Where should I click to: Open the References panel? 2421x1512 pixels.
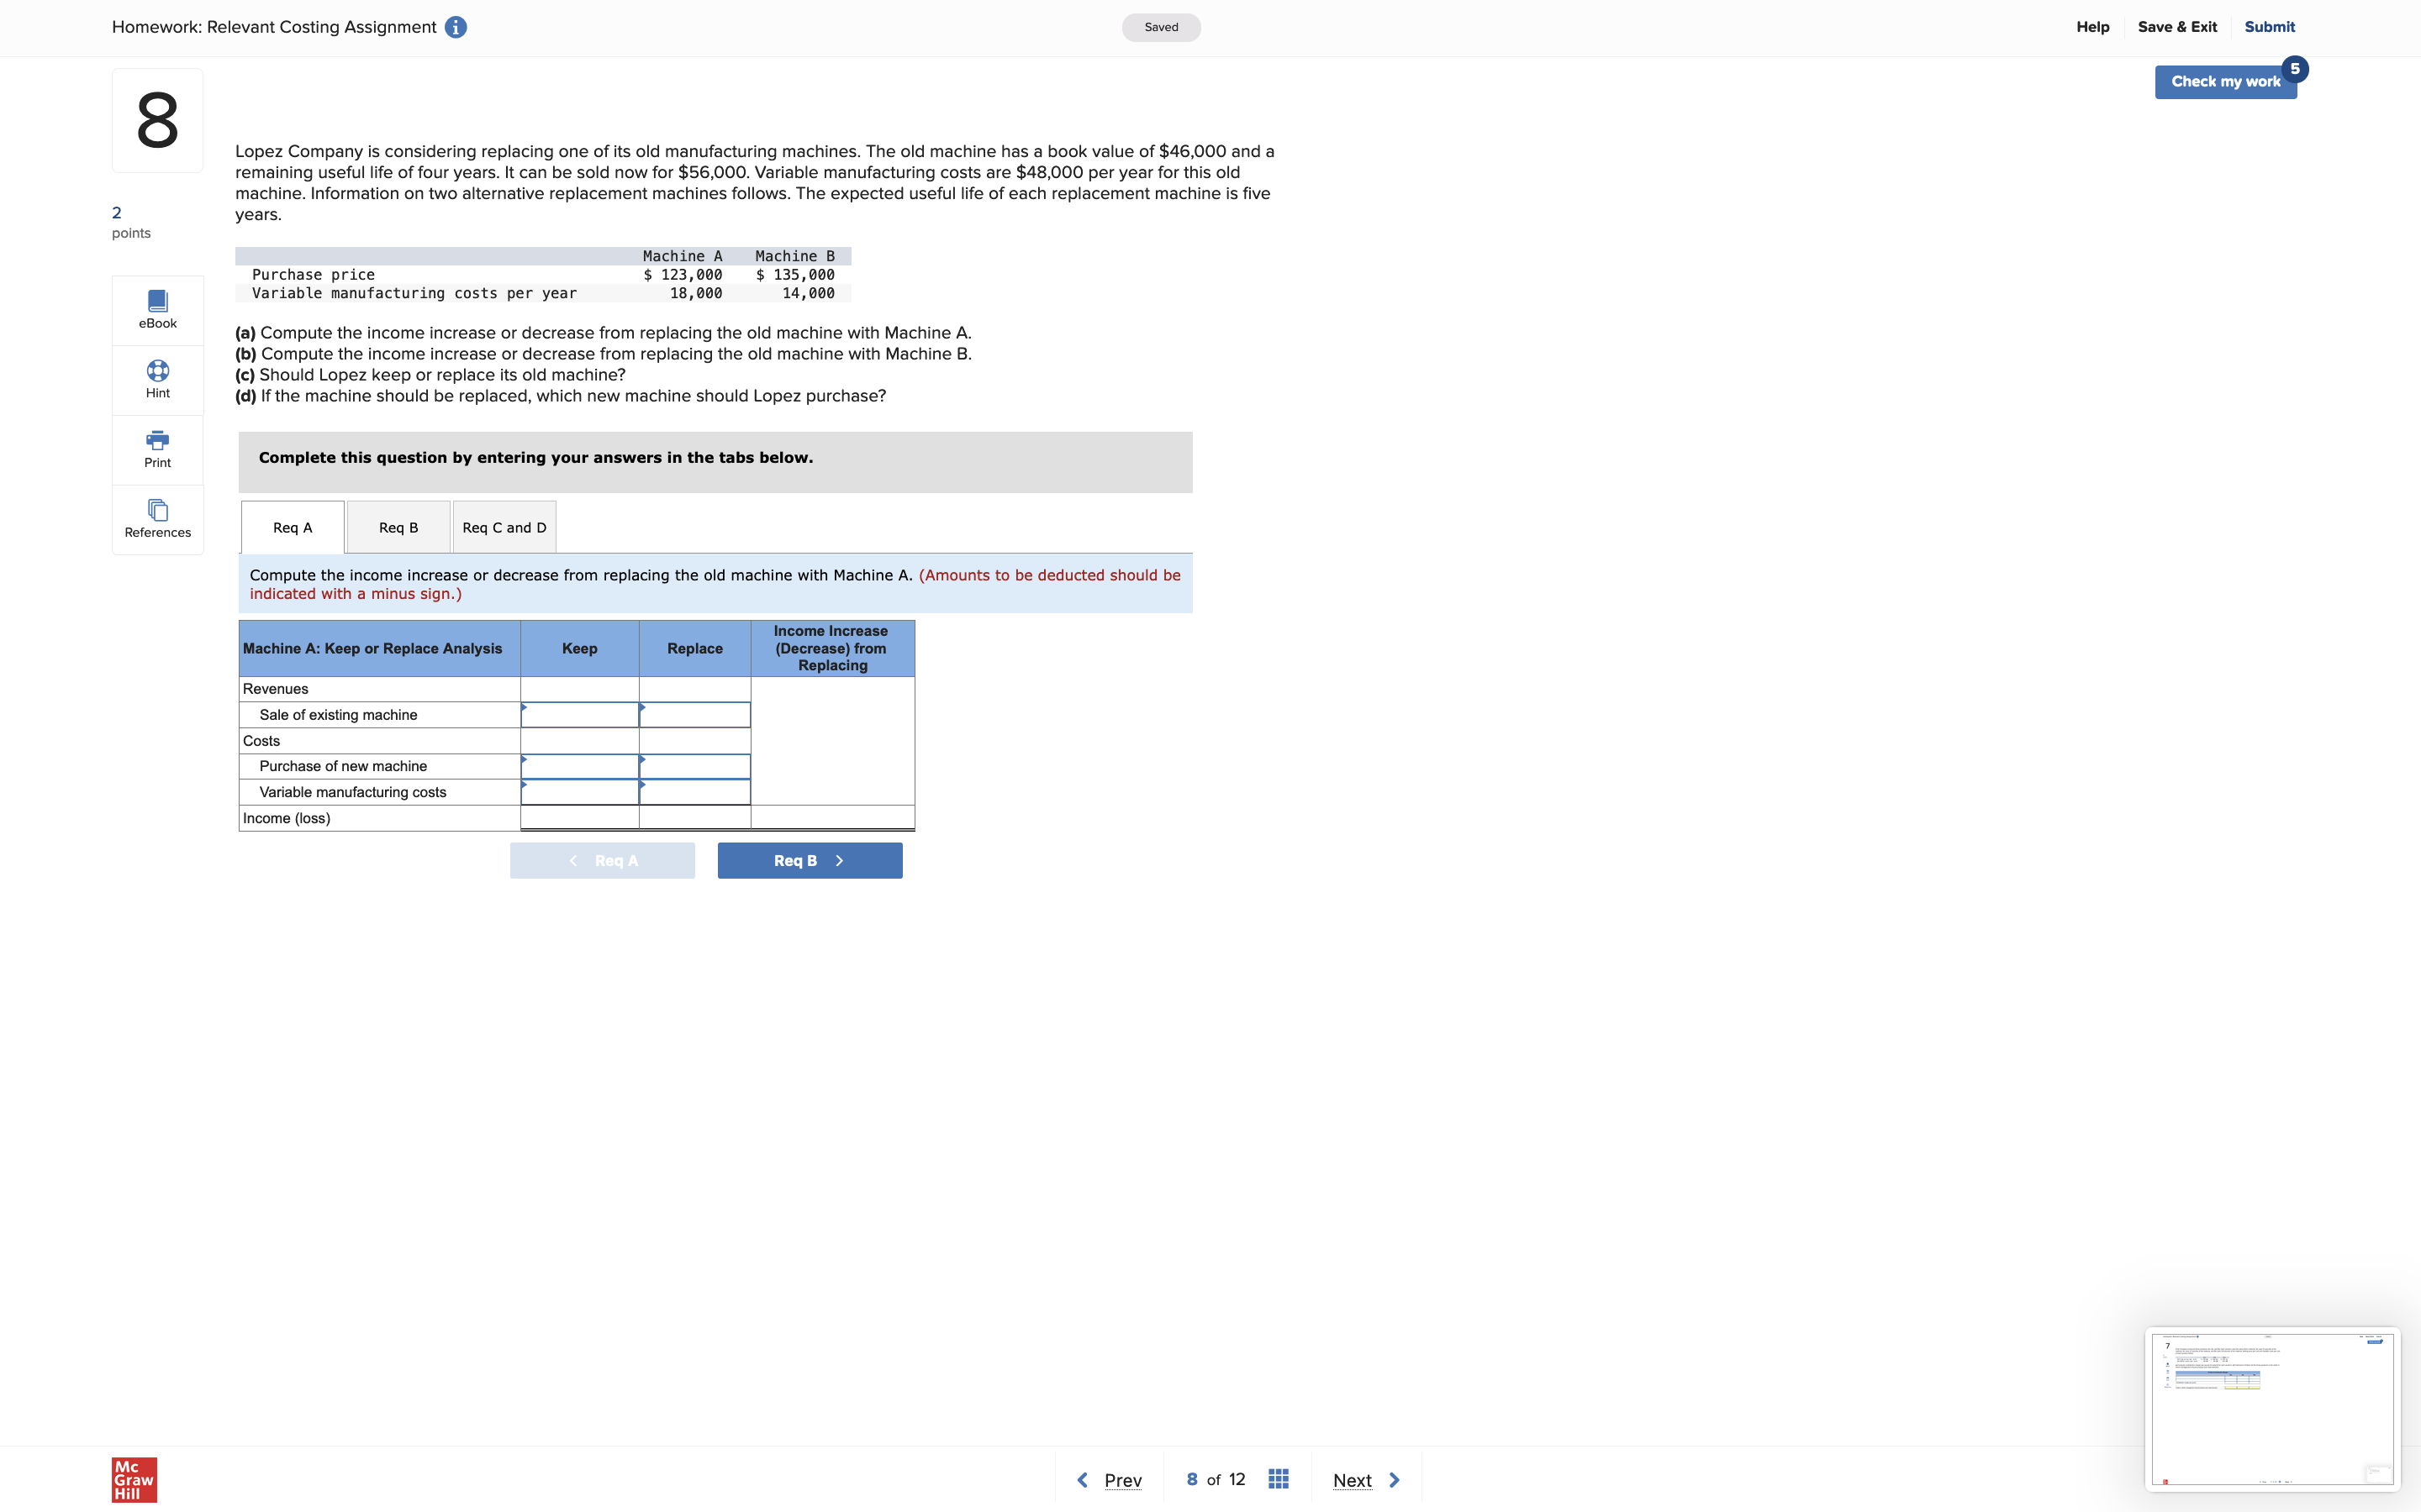(x=157, y=518)
